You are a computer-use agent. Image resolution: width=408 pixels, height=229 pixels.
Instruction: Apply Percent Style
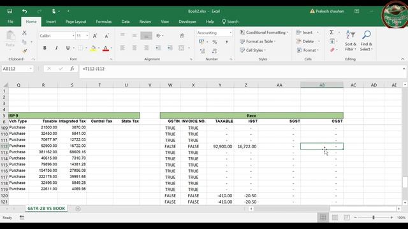click(214, 42)
